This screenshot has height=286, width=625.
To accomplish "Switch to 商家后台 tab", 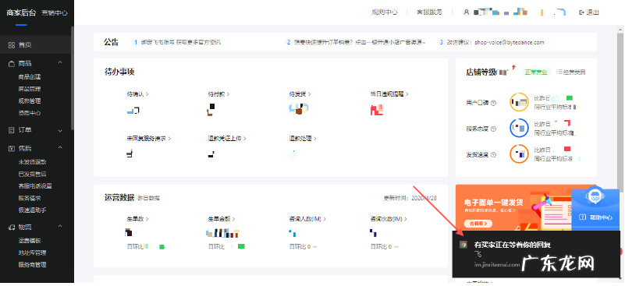I will tap(22, 12).
